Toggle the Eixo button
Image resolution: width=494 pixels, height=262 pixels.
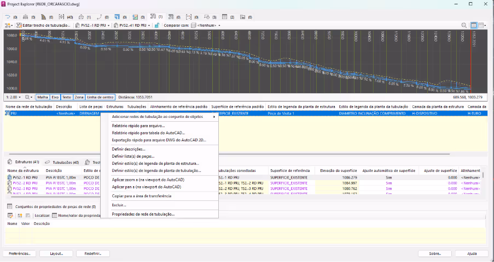(55, 98)
